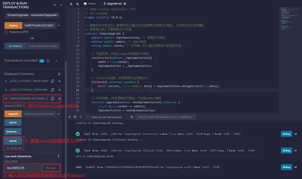This screenshot has height=179, width=302.
Task: Select the '0: string: old' result text
Action: [14, 148]
